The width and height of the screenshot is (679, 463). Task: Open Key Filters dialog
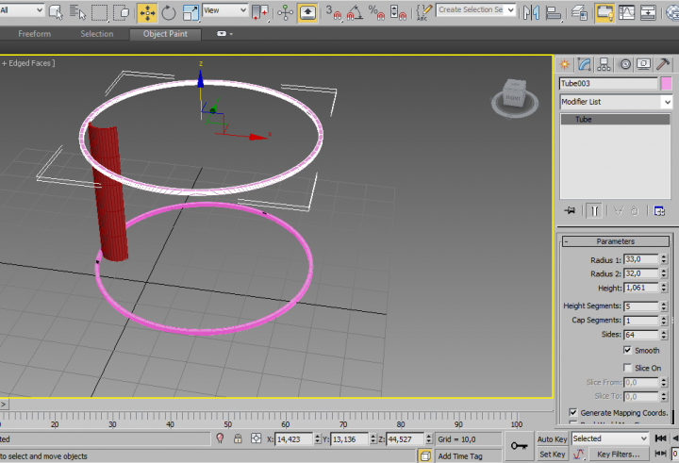tap(618, 455)
